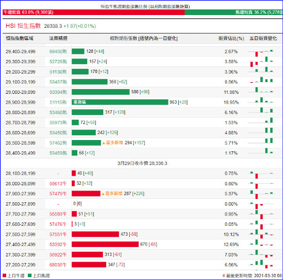
Task: Click the green 熊證街貨 36.2% bar segment
Action: pyautogui.click(x=233, y=12)
